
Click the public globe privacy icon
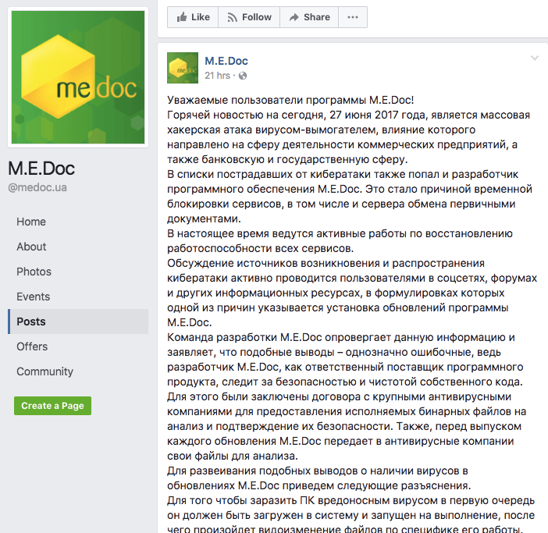(243, 76)
